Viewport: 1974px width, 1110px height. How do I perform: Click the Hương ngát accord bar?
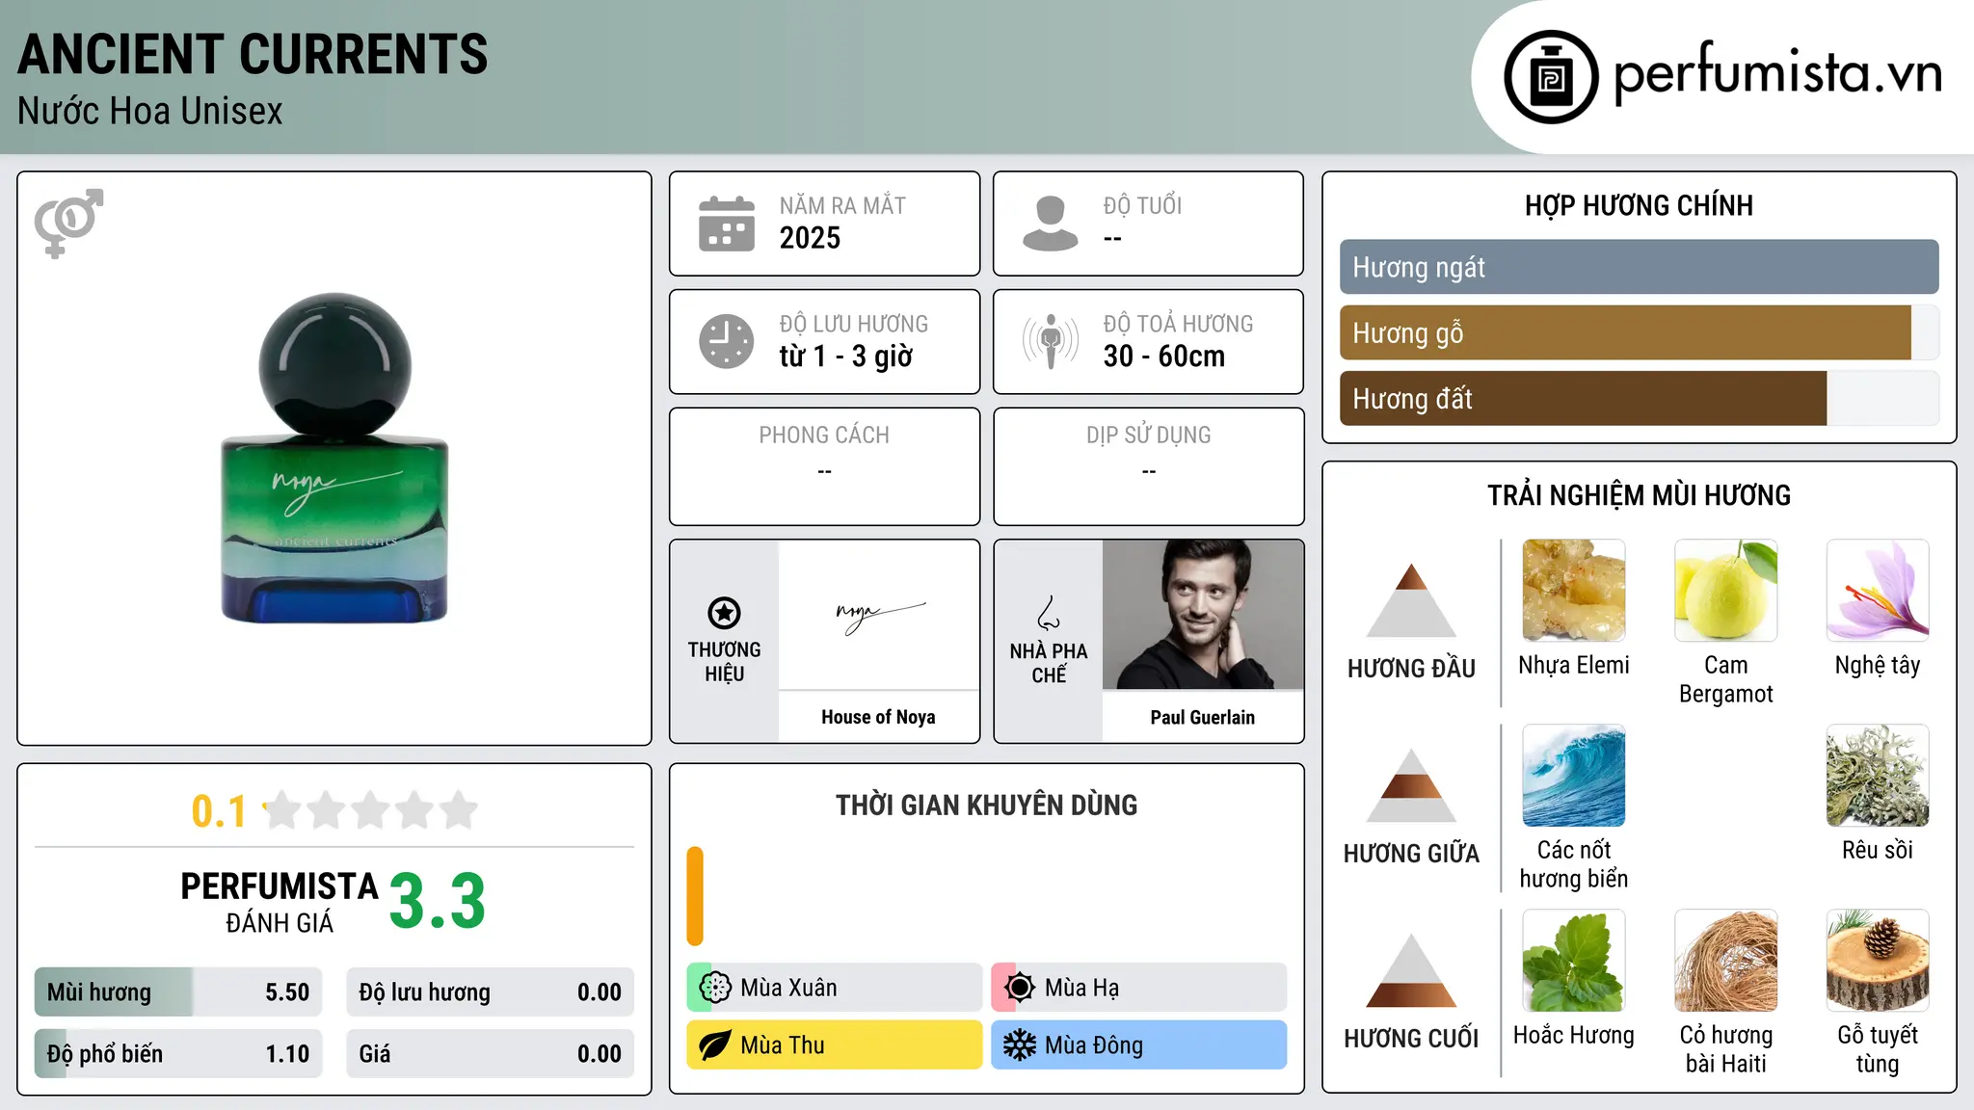click(x=1640, y=267)
